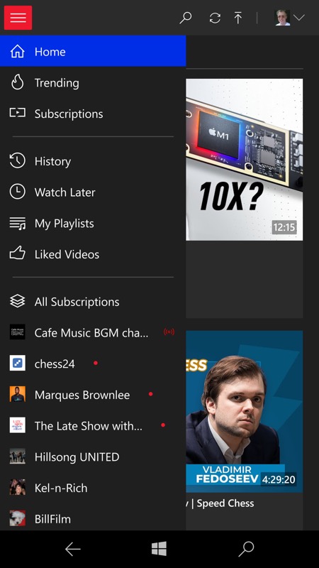Tap the Windows Start logo button
Image resolution: width=319 pixels, height=568 pixels.
(x=159, y=549)
